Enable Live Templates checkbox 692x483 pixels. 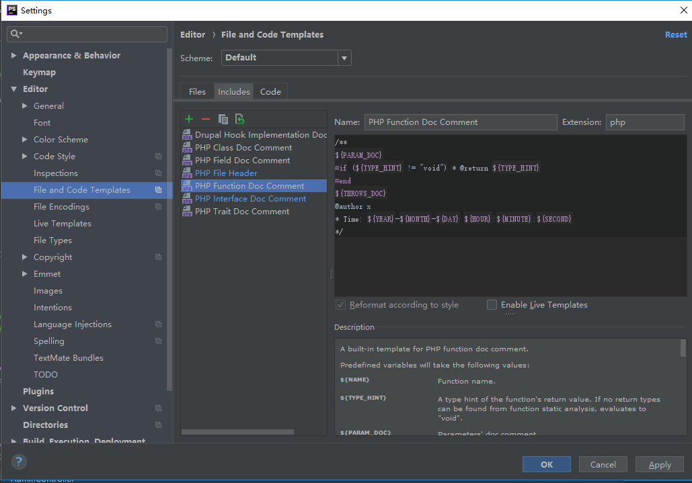[492, 305]
